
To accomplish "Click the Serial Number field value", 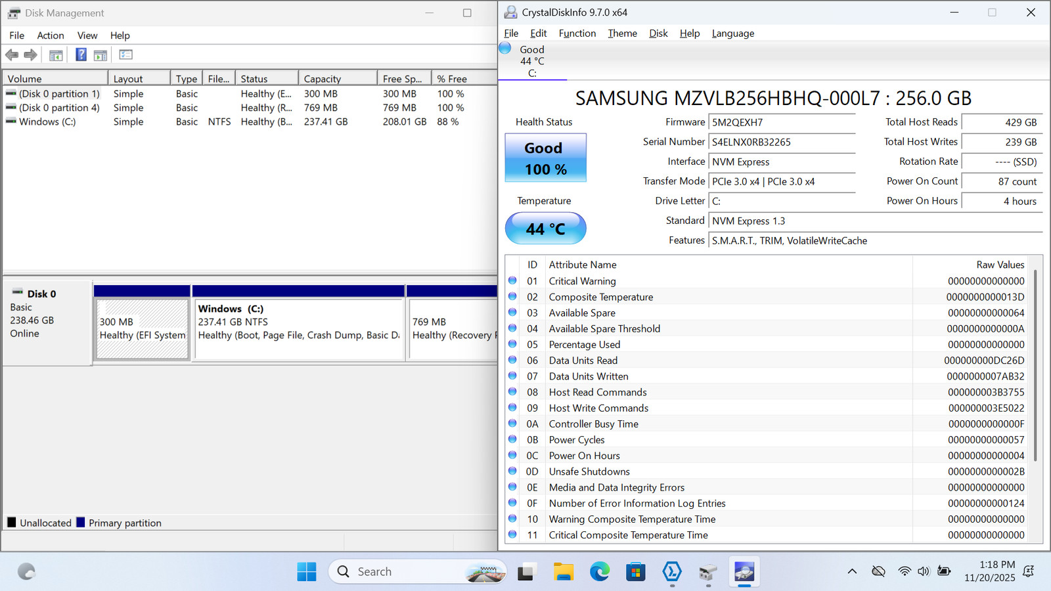I will click(x=782, y=142).
